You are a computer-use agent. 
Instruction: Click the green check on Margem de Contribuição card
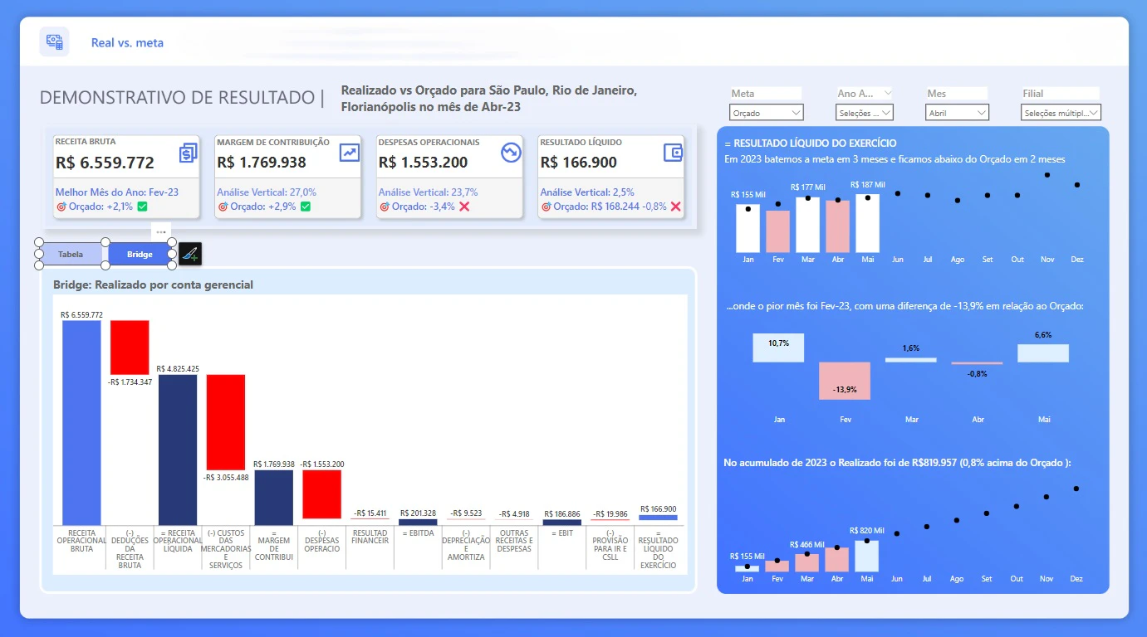pyautogui.click(x=305, y=207)
